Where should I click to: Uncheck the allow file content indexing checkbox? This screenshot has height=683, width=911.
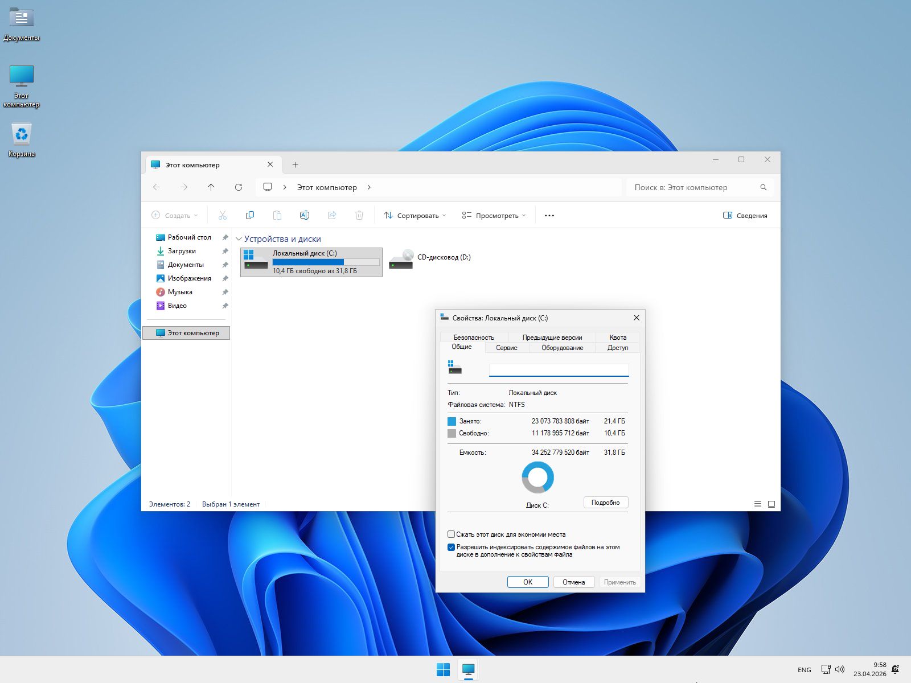tap(452, 548)
